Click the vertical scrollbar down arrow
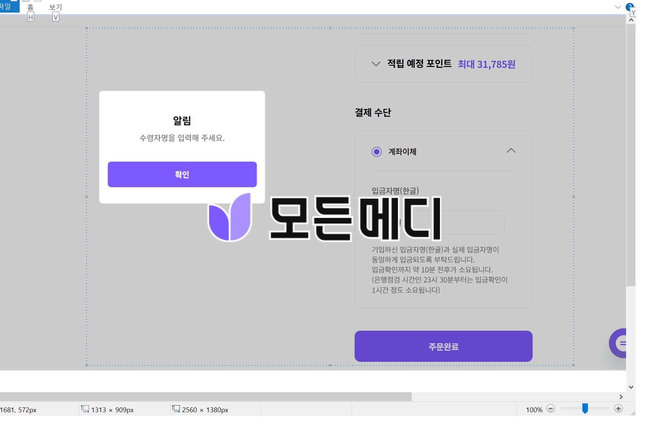Viewport: 648px width, 433px height. (x=631, y=387)
